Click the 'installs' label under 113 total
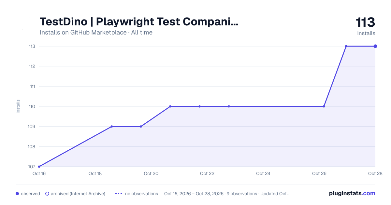 point(366,33)
